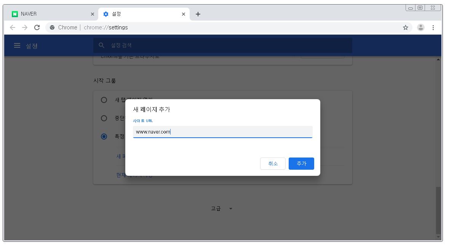Switch to the 설정 tab
Viewport: 449px width, 246px height.
coord(144,14)
